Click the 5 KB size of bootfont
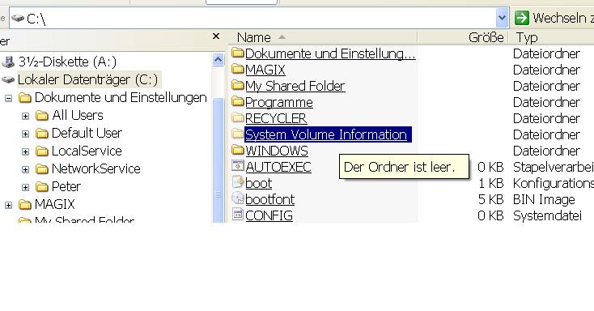 490,199
